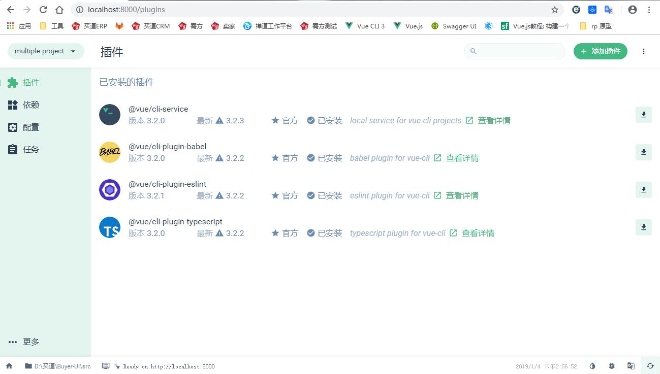660x374 pixels.
Task: Click the Vue CLI 3 bookmark
Action: tap(365, 26)
